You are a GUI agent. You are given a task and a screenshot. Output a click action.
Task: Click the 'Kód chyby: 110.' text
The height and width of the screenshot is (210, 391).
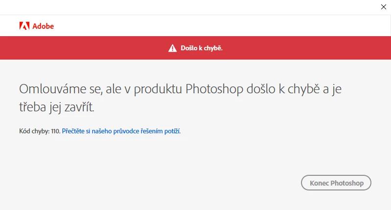click(x=40, y=131)
